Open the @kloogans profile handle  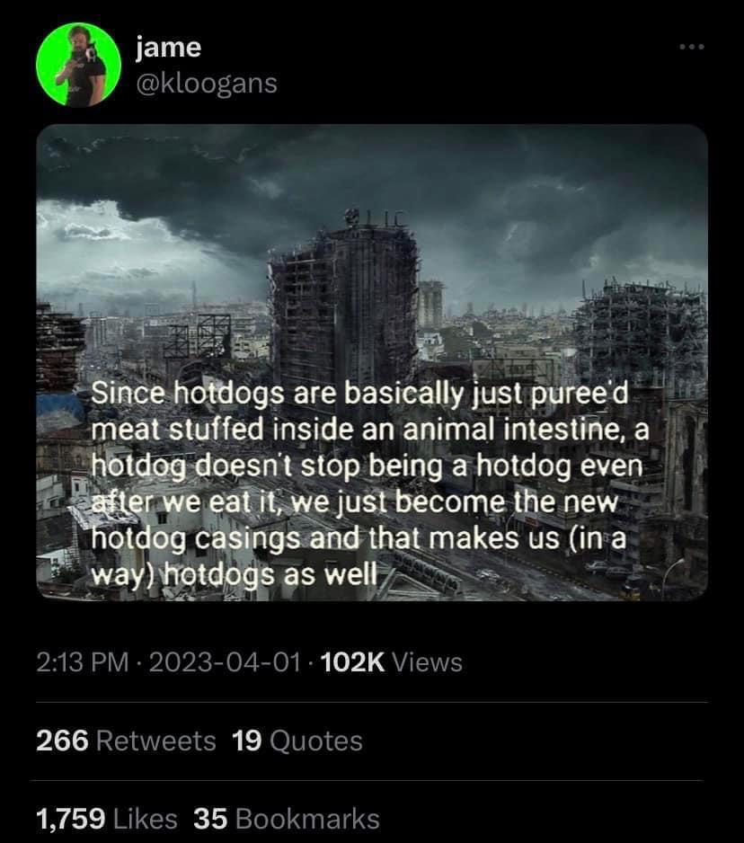click(x=207, y=84)
